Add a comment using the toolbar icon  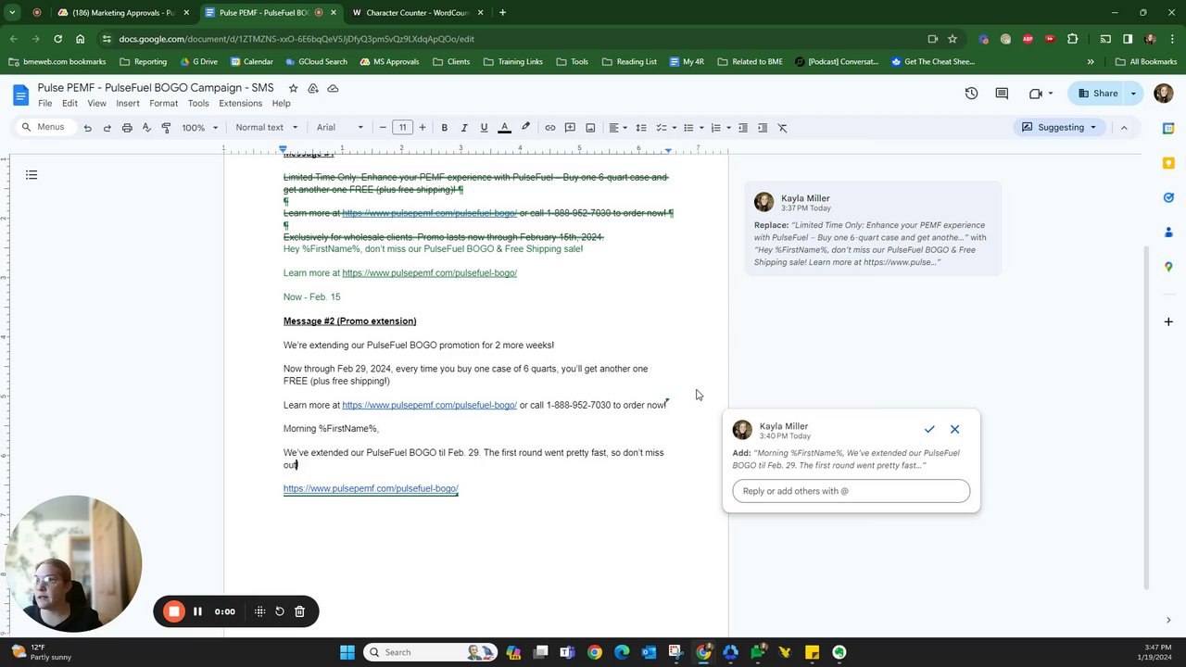[570, 128]
